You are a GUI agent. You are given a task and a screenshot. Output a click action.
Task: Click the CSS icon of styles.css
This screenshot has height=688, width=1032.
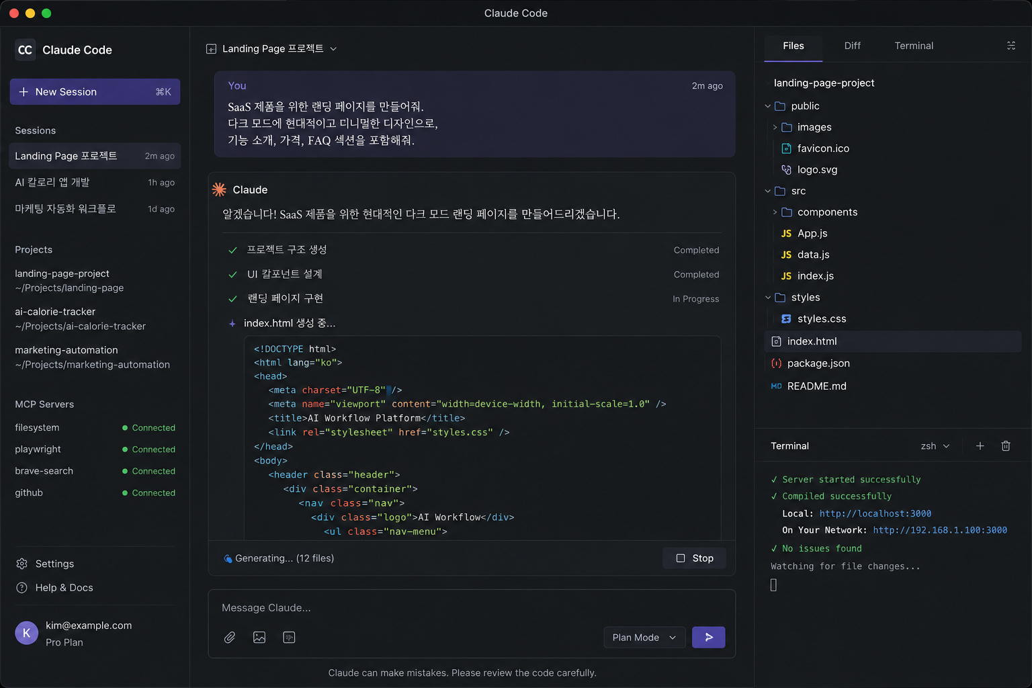(x=786, y=319)
